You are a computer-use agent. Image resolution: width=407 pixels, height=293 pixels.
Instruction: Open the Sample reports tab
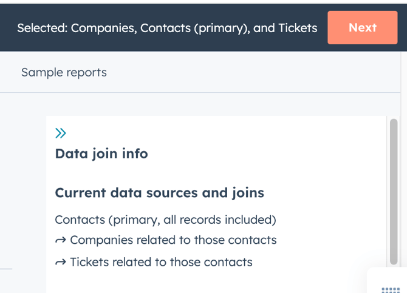[64, 72]
